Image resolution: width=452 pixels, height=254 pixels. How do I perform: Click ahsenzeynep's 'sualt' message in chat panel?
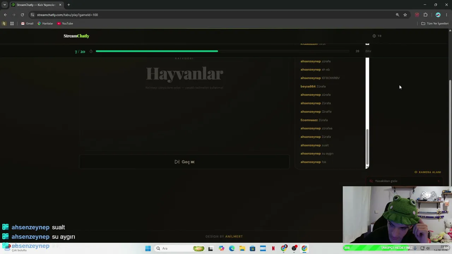click(315, 145)
